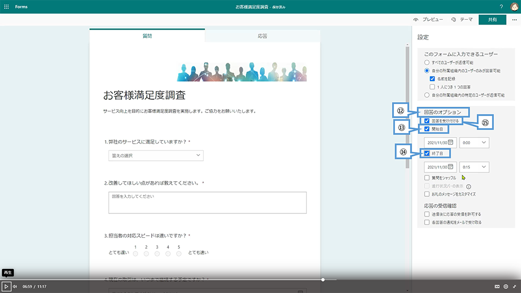Toggle the accept responses checkbox
The width and height of the screenshot is (521, 293).
pyautogui.click(x=427, y=121)
